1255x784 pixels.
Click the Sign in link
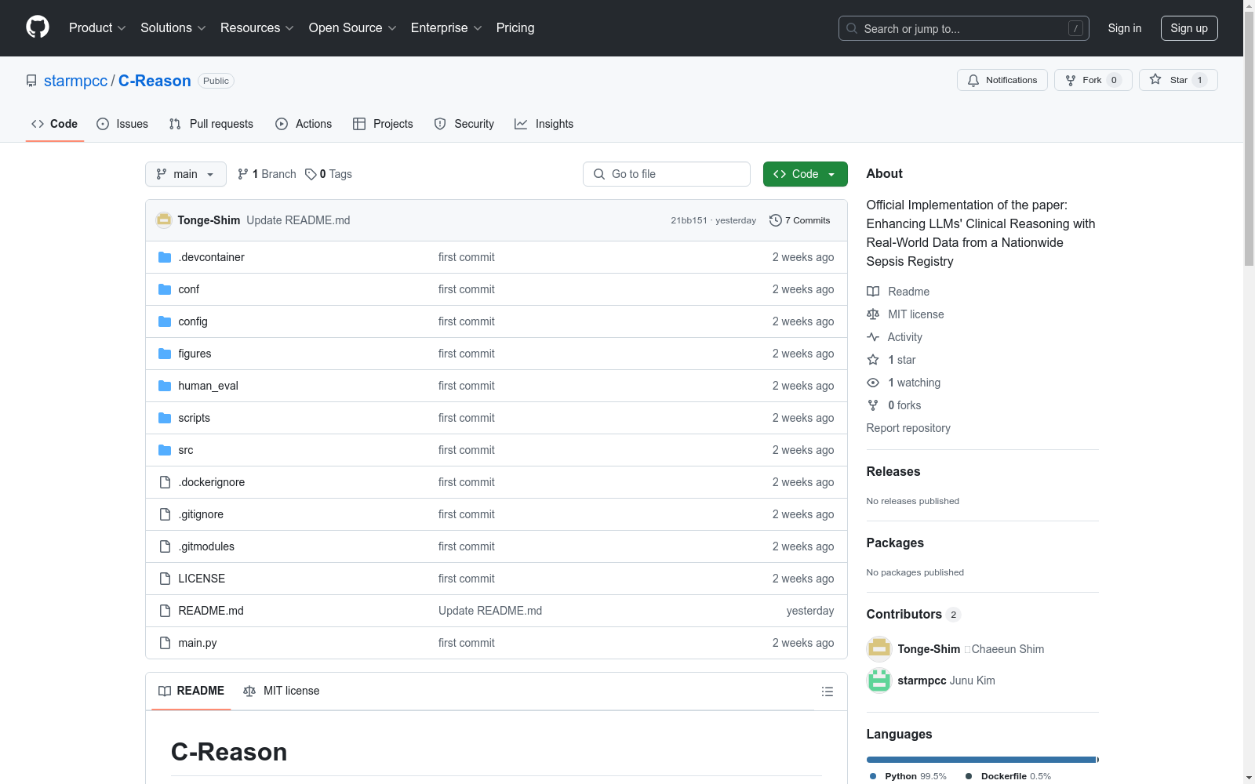click(1125, 28)
